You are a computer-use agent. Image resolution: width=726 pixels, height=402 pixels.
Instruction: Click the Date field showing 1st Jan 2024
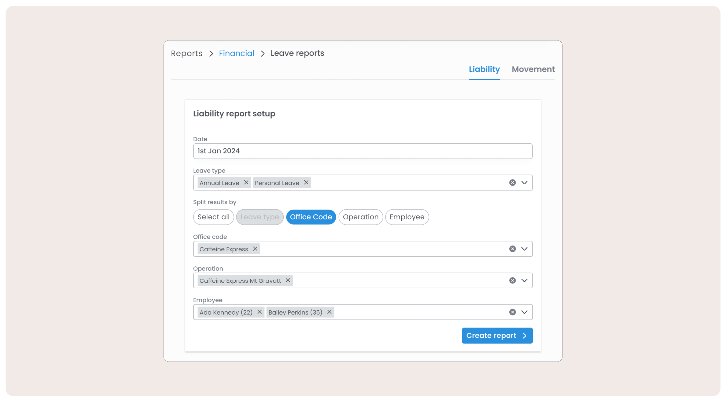coord(362,151)
